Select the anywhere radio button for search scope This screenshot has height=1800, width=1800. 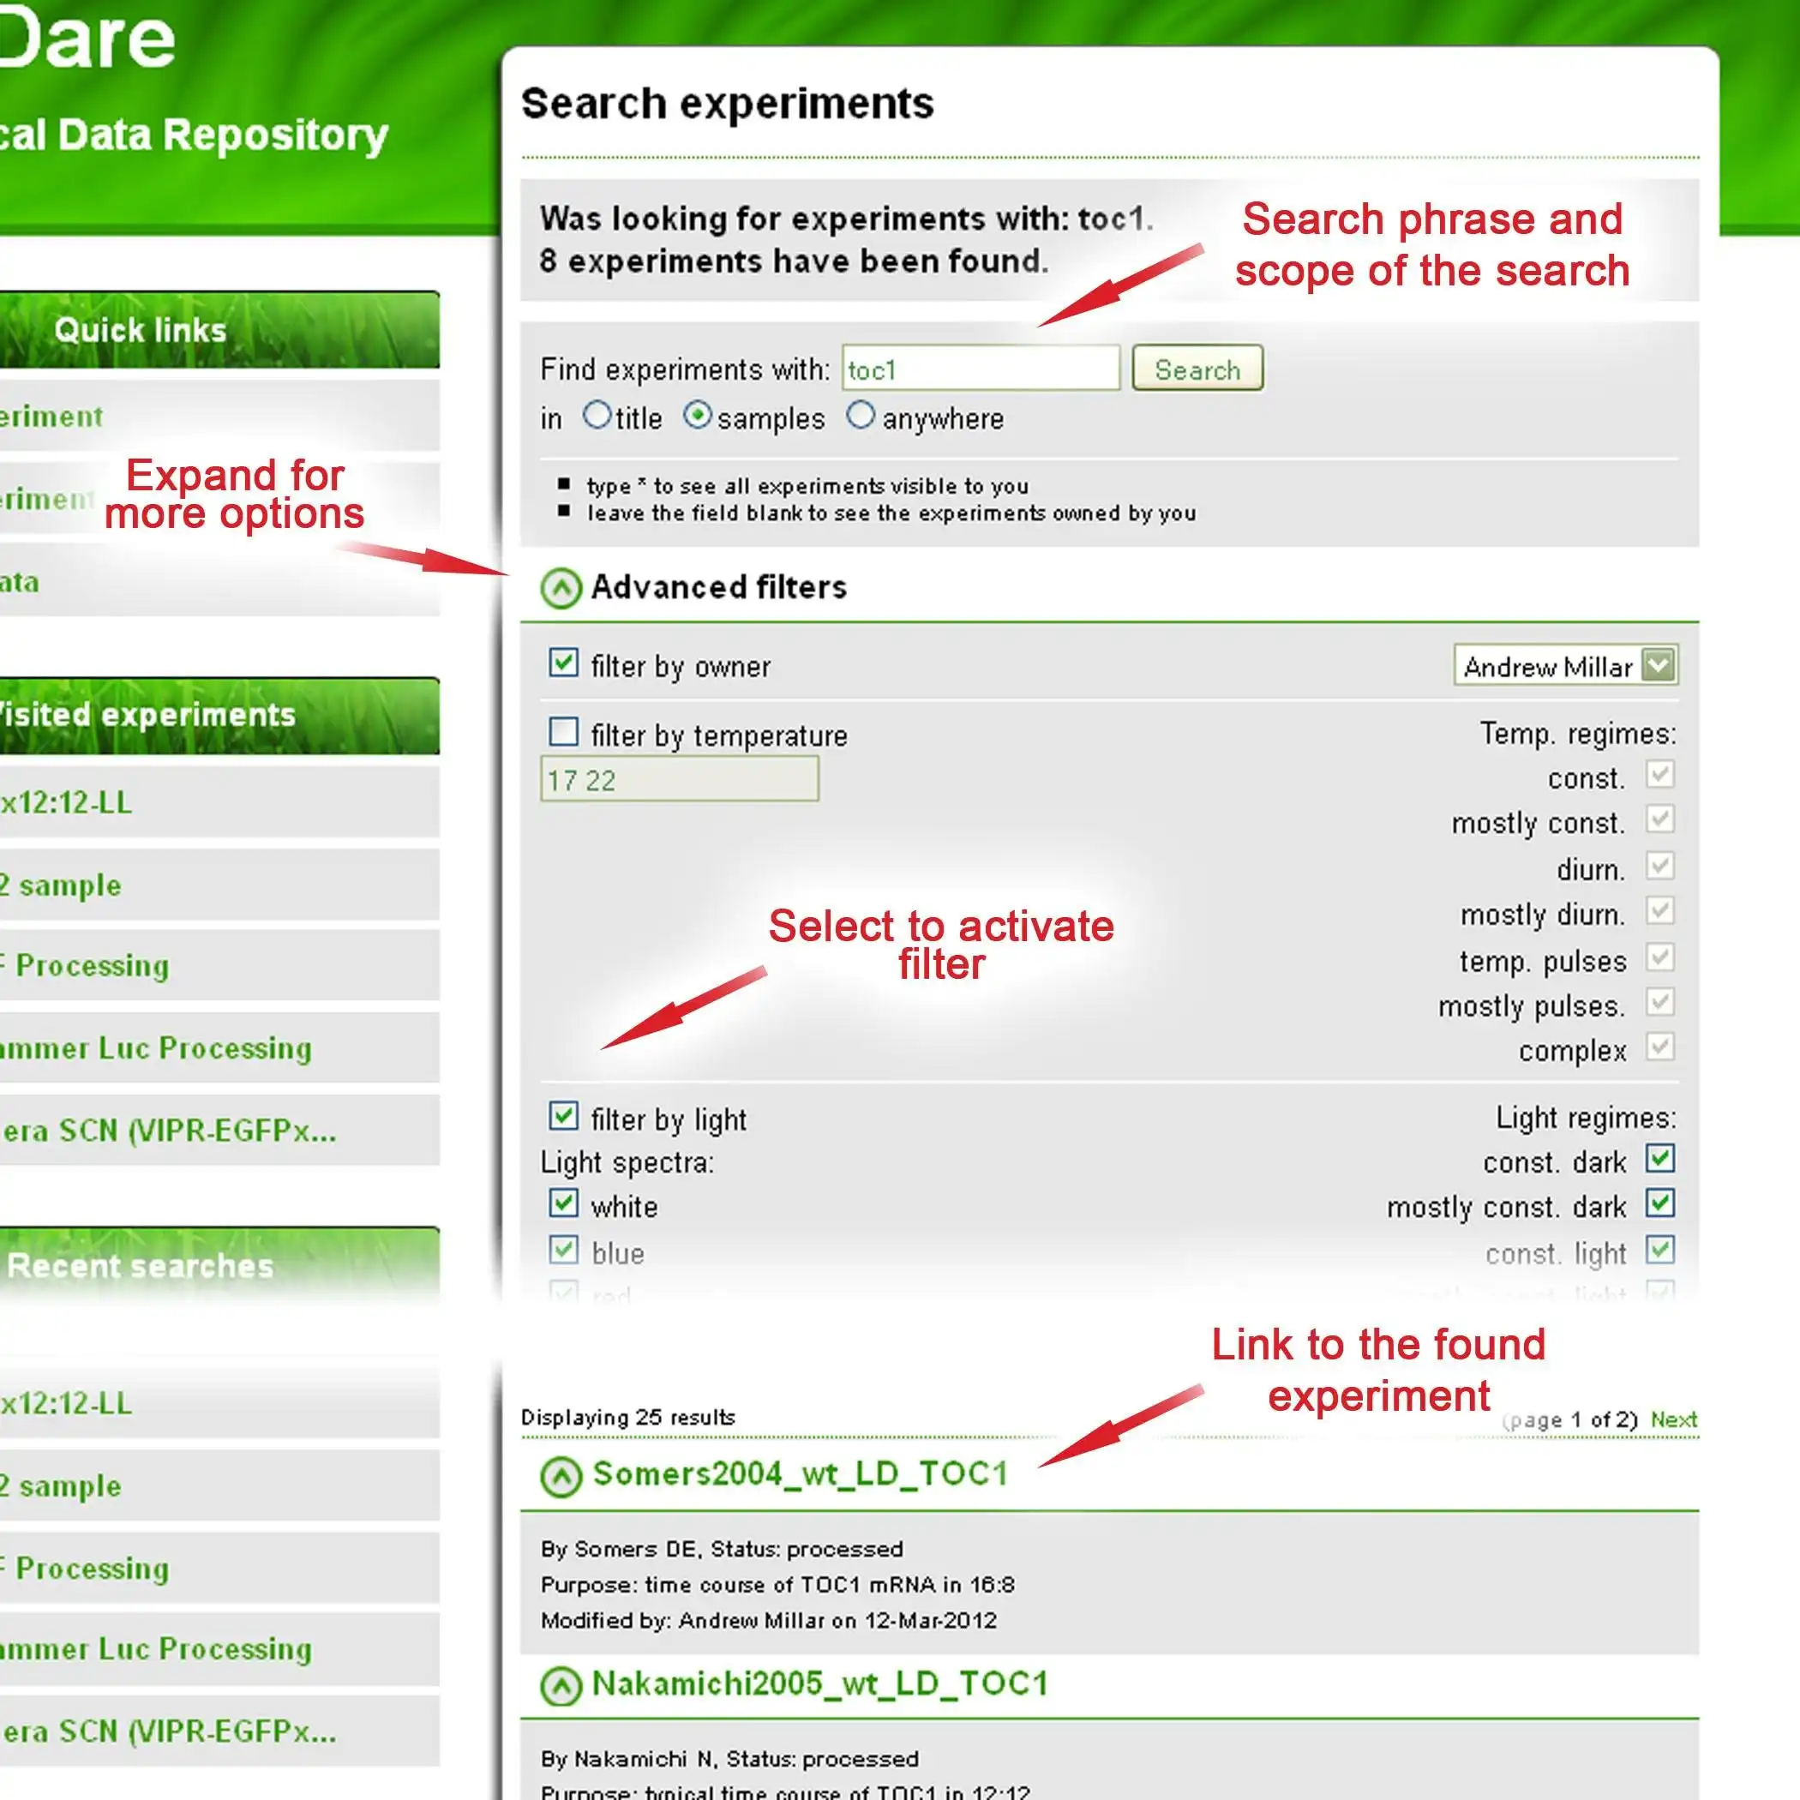[x=861, y=417]
